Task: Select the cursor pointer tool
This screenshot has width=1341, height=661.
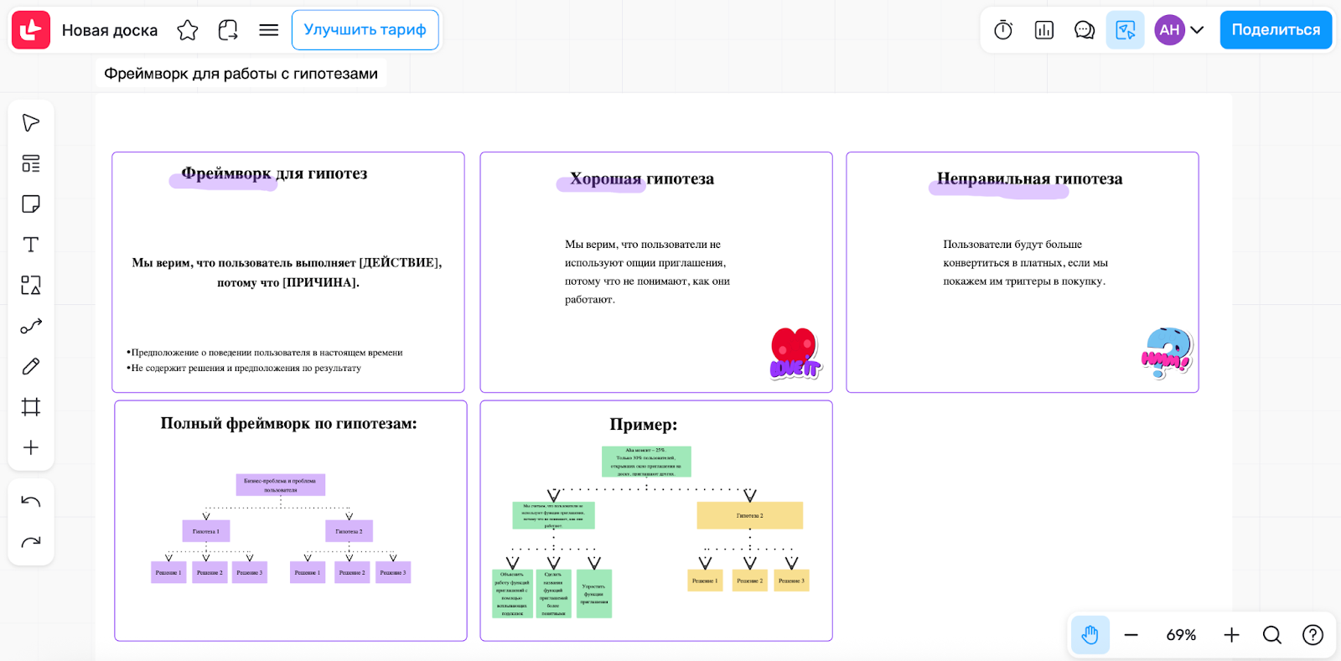Action: point(31,123)
